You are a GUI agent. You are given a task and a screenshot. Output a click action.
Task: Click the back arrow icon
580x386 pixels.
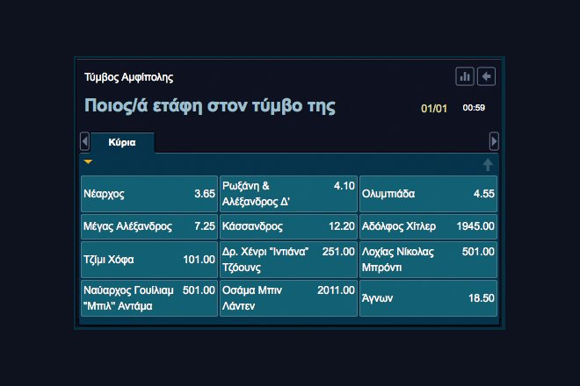tap(486, 76)
